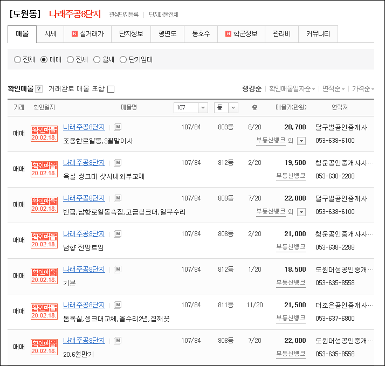
Task: Click description 20.6월만기
Action: (x=79, y=355)
